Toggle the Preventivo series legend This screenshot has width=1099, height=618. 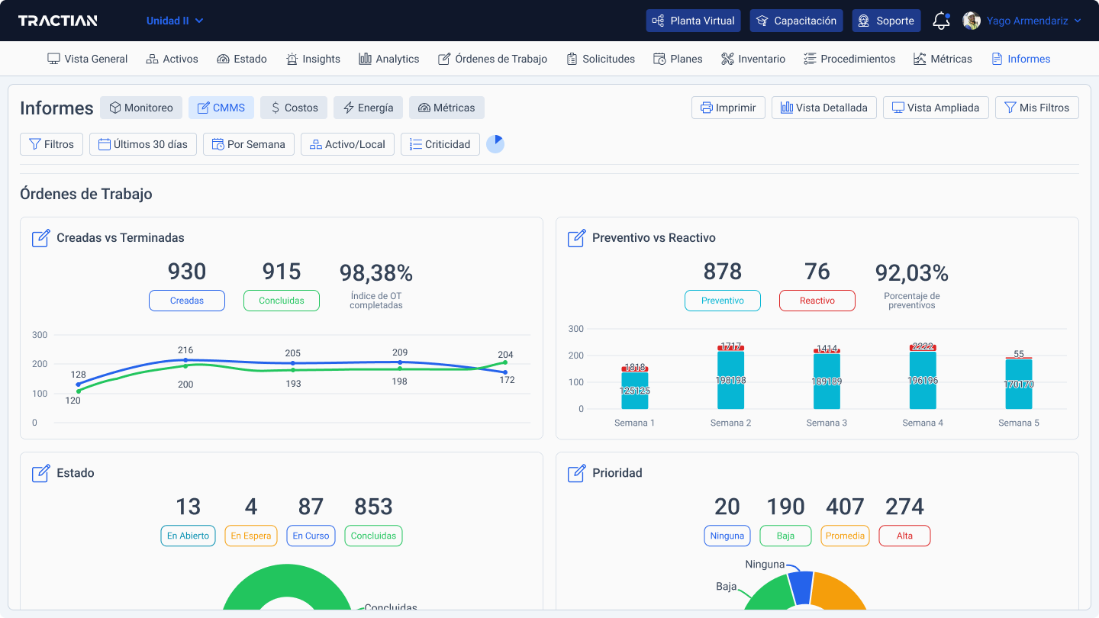pyautogui.click(x=723, y=301)
